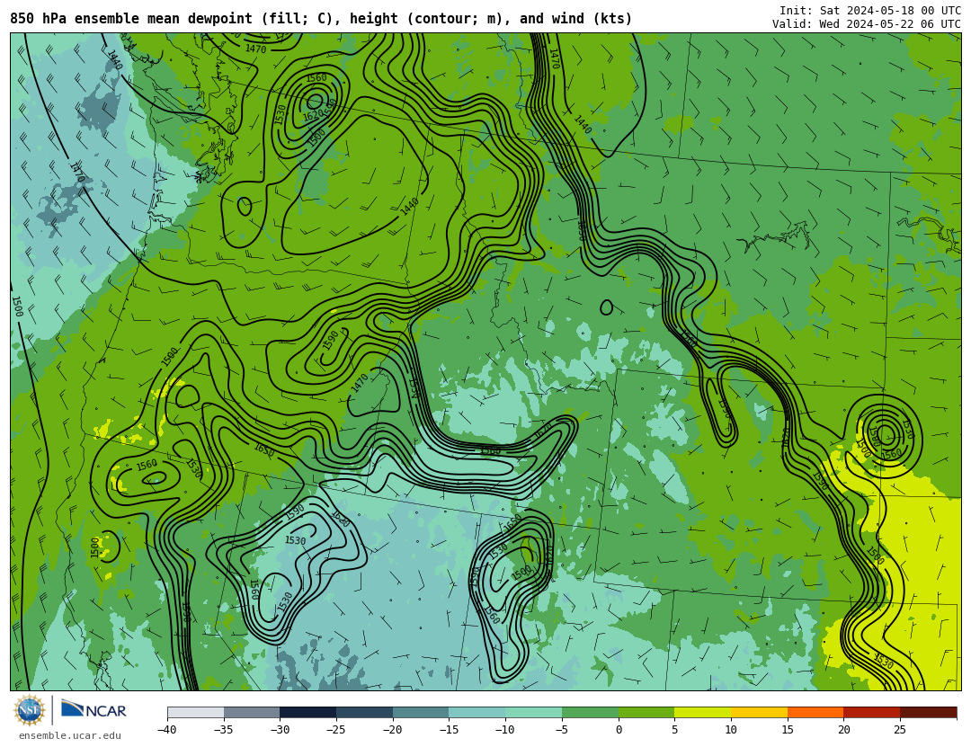Pick the yellow-green 5 to 10 colorbar segment
This screenshot has height=747, width=971.
(x=703, y=712)
